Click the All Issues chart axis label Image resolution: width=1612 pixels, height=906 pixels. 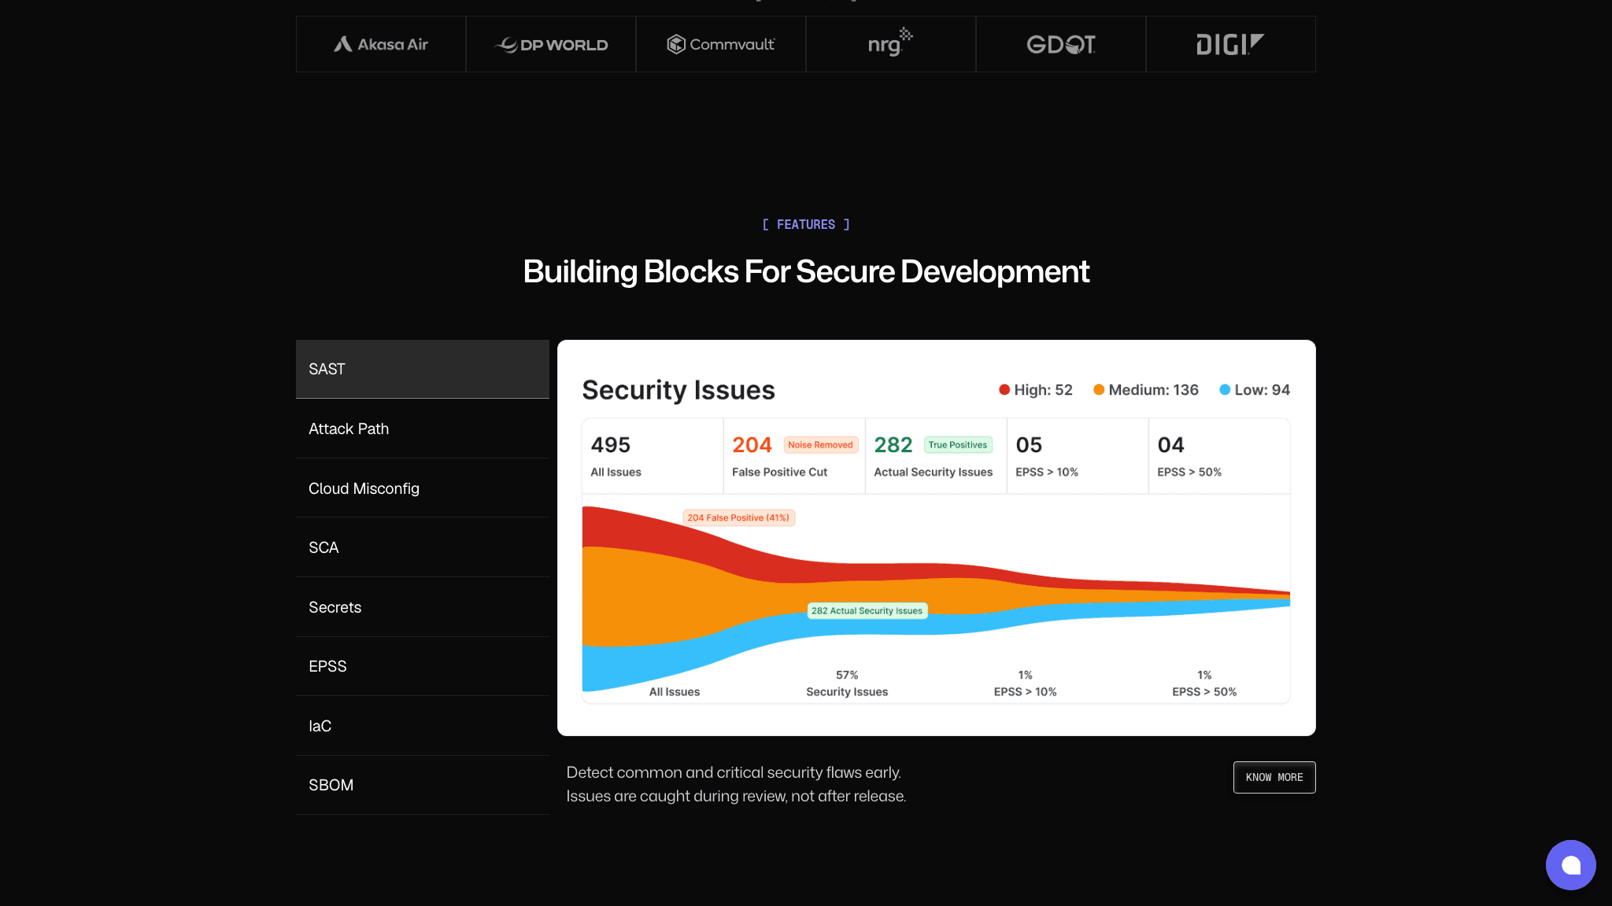click(675, 692)
